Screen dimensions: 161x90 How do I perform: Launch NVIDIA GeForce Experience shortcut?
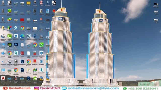point(10,45)
